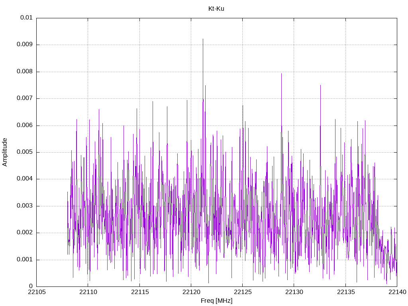Image resolution: width=408 pixels, height=306 pixels.
Task: Click the Amplitude y-axis label
Action: (x=5, y=153)
